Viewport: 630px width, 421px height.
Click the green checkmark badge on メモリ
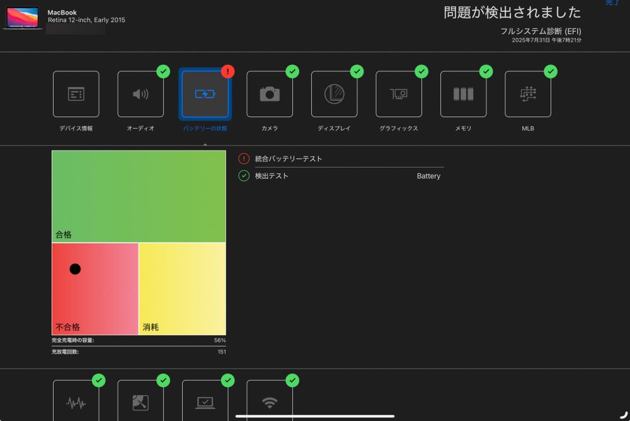pyautogui.click(x=486, y=71)
